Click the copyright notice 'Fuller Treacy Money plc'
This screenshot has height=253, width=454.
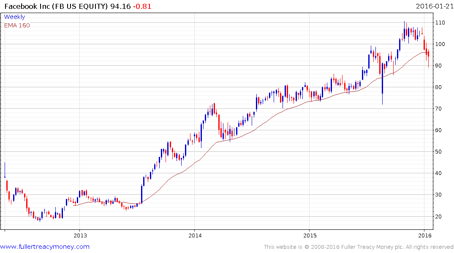click(x=372, y=247)
